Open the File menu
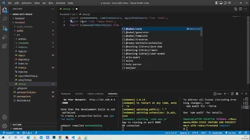Viewport: 250px width, 140px height. [x=10, y=3]
